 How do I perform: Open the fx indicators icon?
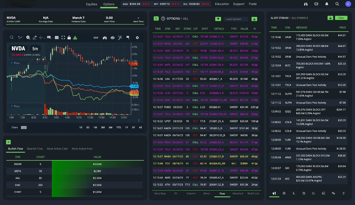point(120,38)
